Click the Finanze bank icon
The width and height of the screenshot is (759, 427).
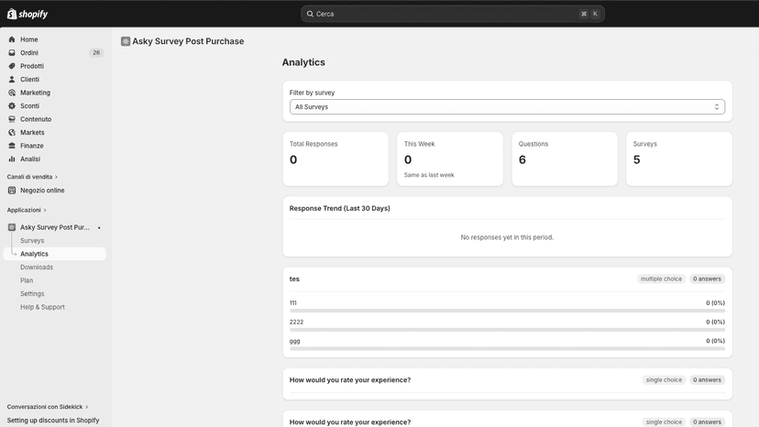click(x=12, y=146)
